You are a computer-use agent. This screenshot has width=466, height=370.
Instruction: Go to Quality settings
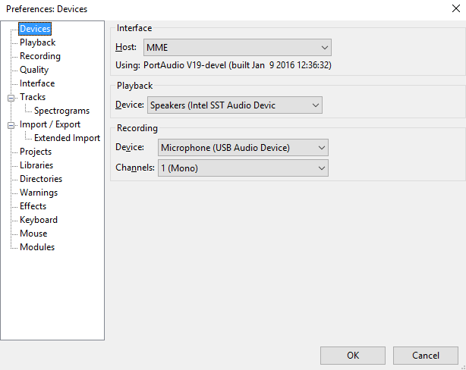point(34,70)
